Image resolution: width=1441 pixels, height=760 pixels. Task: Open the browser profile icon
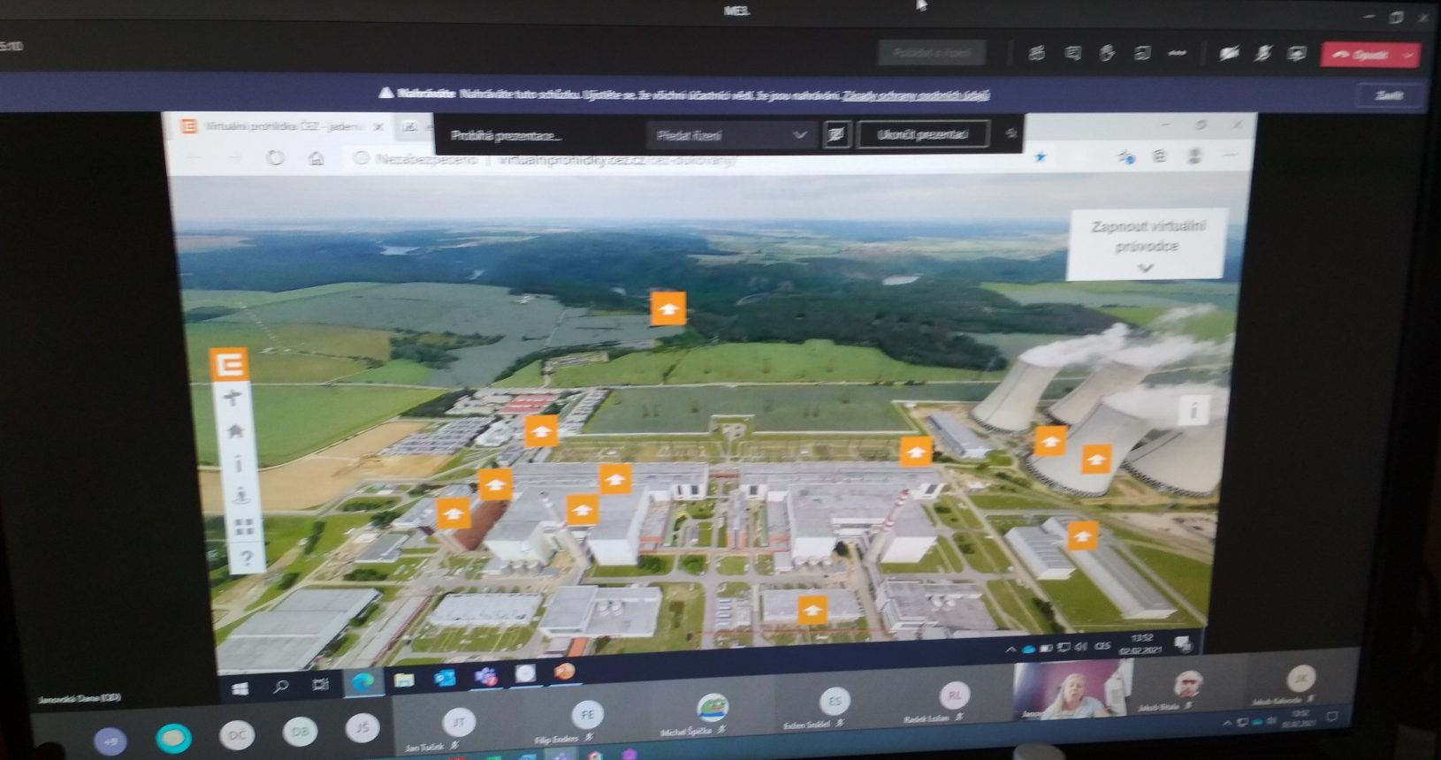point(1195,157)
